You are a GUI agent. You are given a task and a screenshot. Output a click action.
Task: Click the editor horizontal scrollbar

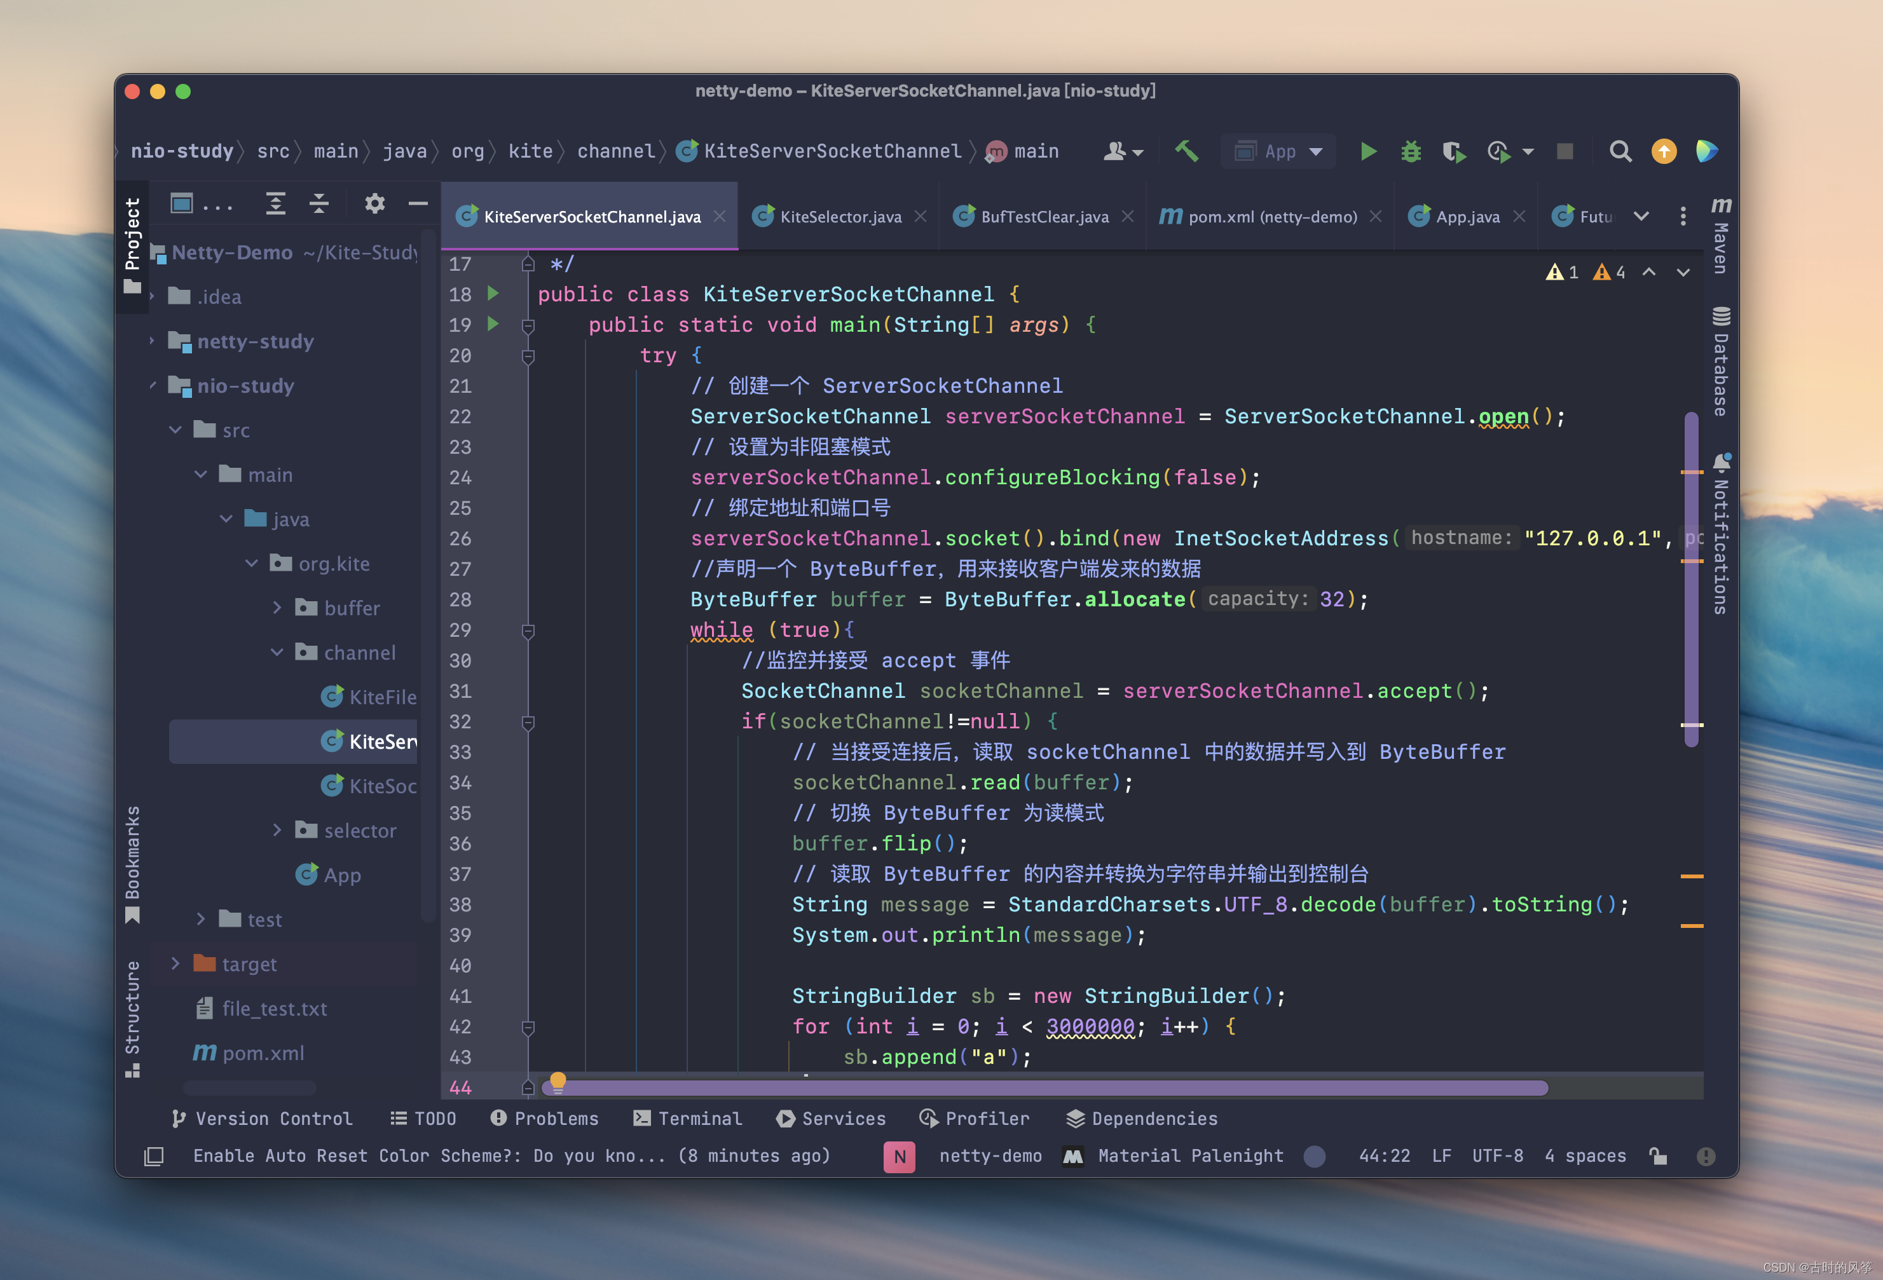click(x=1045, y=1087)
